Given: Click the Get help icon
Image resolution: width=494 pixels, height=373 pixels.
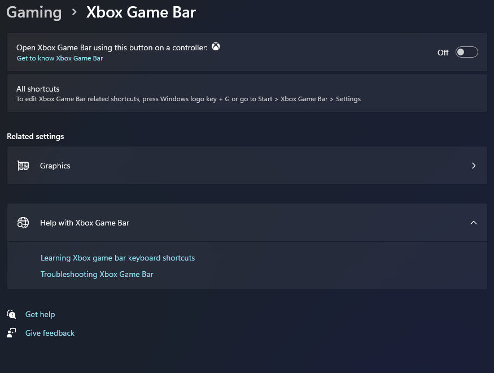Looking at the screenshot, I should coord(11,314).
